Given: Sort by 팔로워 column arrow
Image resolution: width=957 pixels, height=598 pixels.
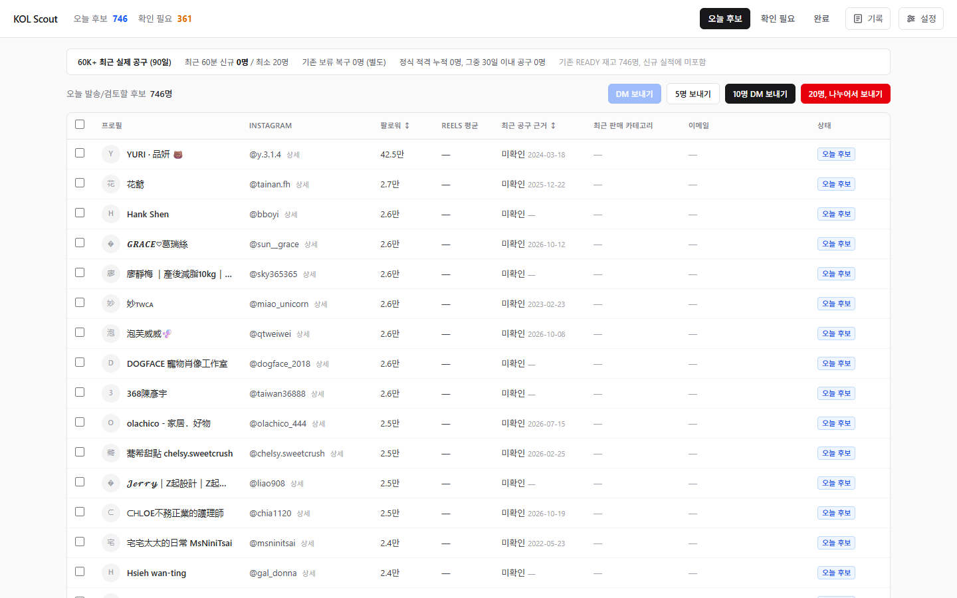Looking at the screenshot, I should (x=407, y=126).
